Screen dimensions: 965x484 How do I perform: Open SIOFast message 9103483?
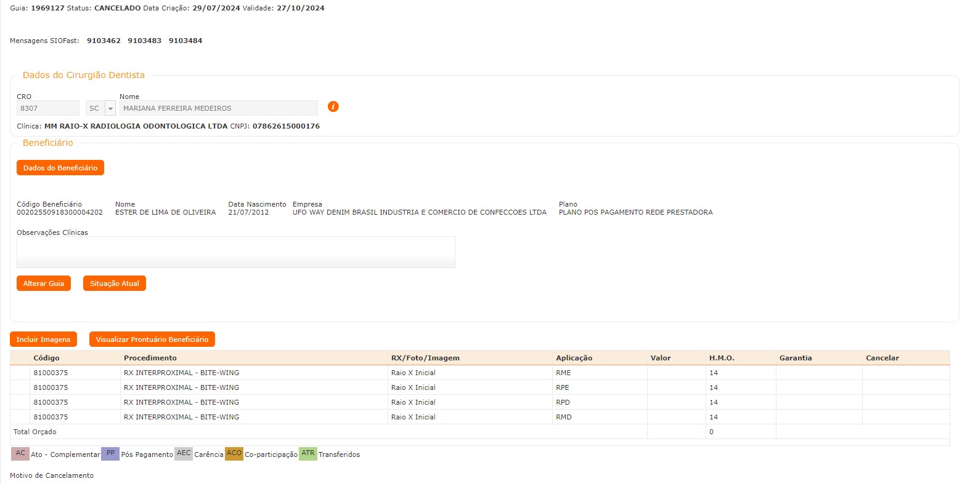pyautogui.click(x=145, y=41)
